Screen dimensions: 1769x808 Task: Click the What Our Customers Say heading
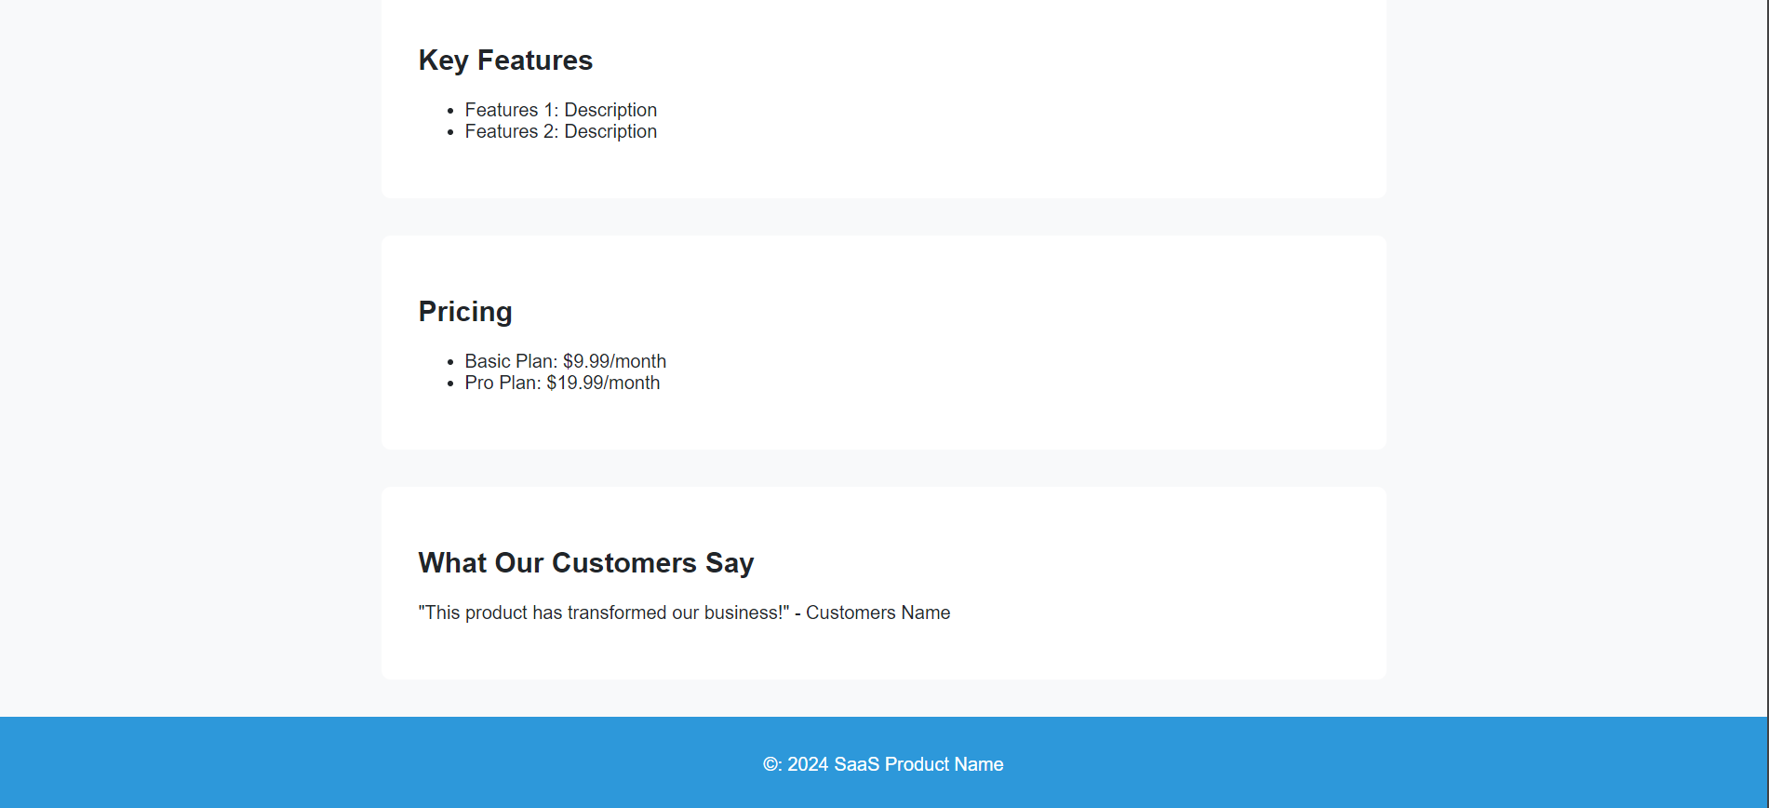click(585, 563)
